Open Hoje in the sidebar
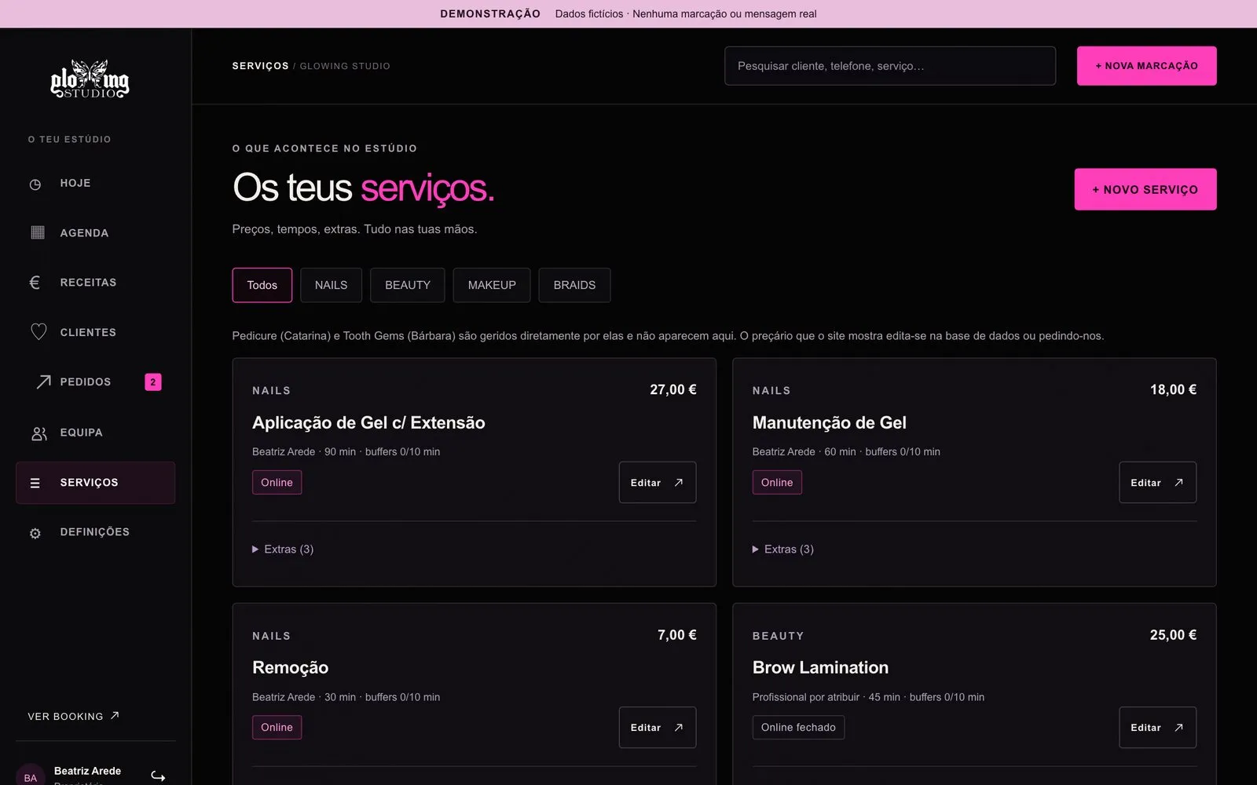Image resolution: width=1257 pixels, height=785 pixels. coord(95,183)
